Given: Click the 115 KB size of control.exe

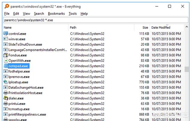Looking at the screenshot, I should tap(144, 34).
